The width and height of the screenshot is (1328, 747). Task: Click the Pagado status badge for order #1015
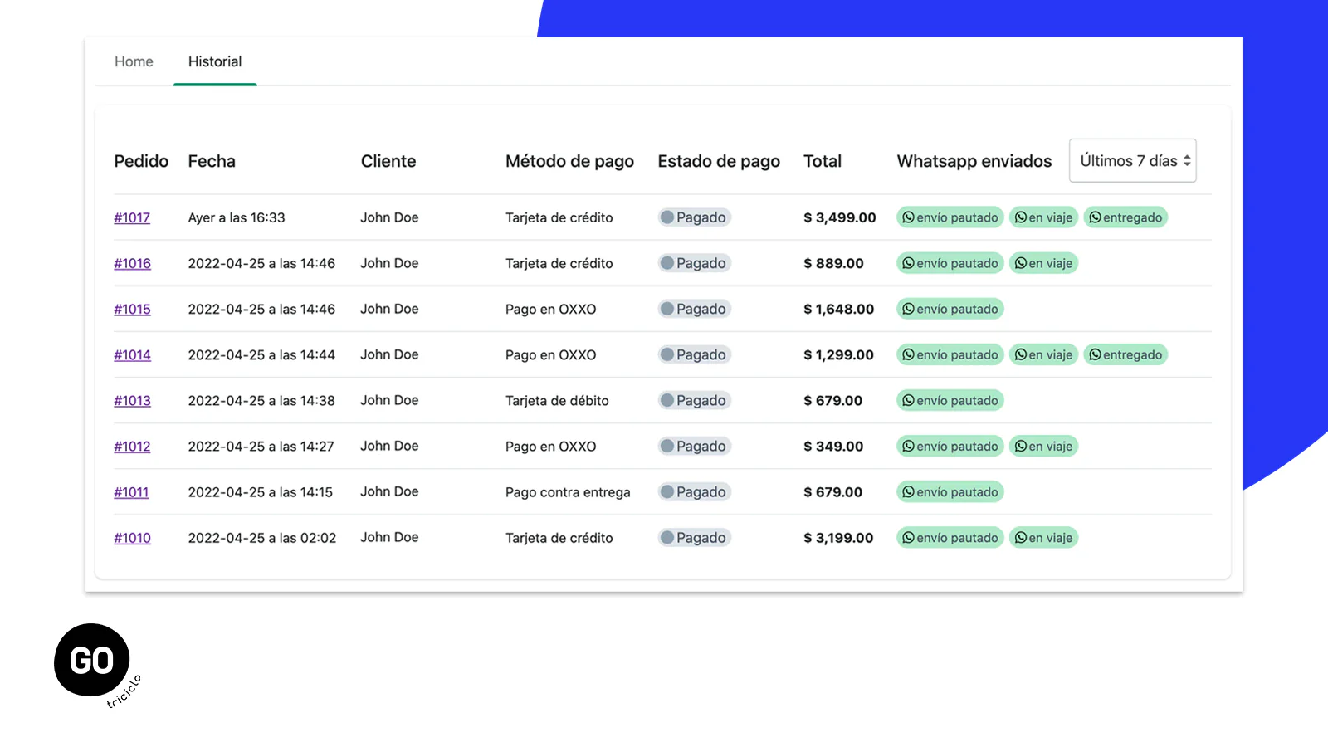tap(694, 309)
